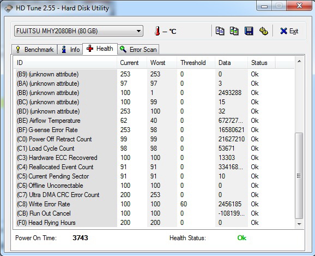Click the vertical scrollbar thumb

(299, 176)
